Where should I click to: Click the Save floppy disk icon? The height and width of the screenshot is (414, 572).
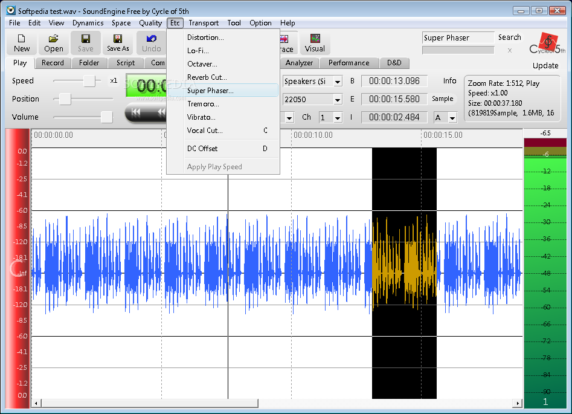click(85, 43)
